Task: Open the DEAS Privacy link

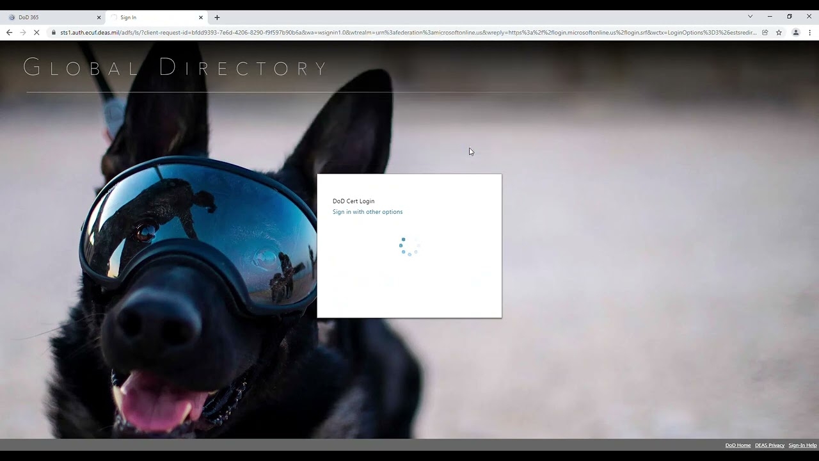Action: (769, 445)
